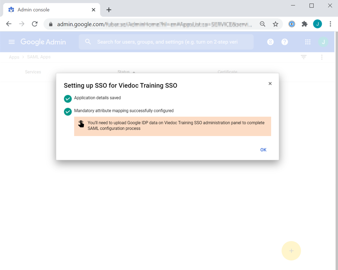Open the SAML Apps more options menu
338x270 pixels.
[322, 57]
